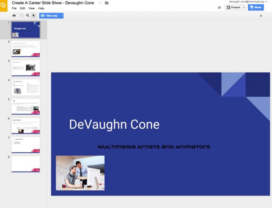Expand the Present options dropdown arrow
This screenshot has width=272, height=208.
pyautogui.click(x=244, y=8)
